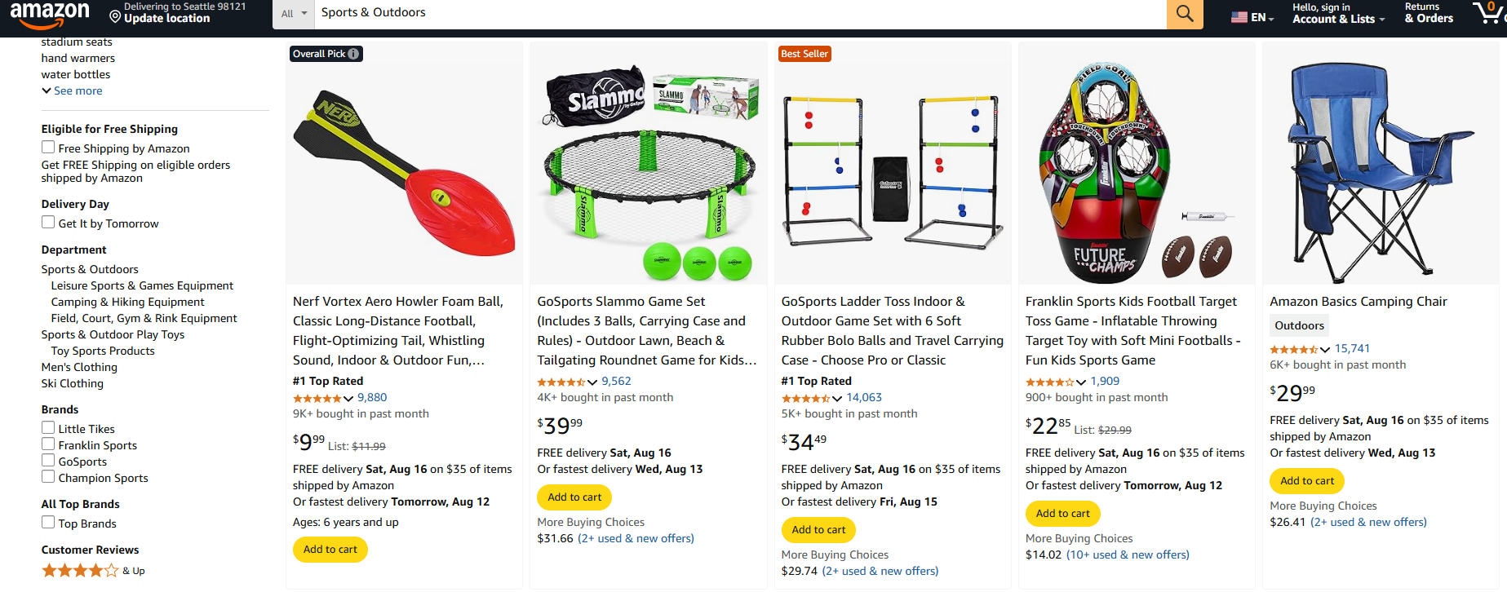Add the Amazon Basics Camping Chair to cart
This screenshot has height=592, width=1507.
click(x=1306, y=481)
